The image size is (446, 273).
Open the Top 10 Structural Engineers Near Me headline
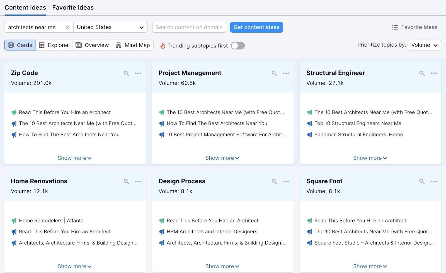[358, 123]
